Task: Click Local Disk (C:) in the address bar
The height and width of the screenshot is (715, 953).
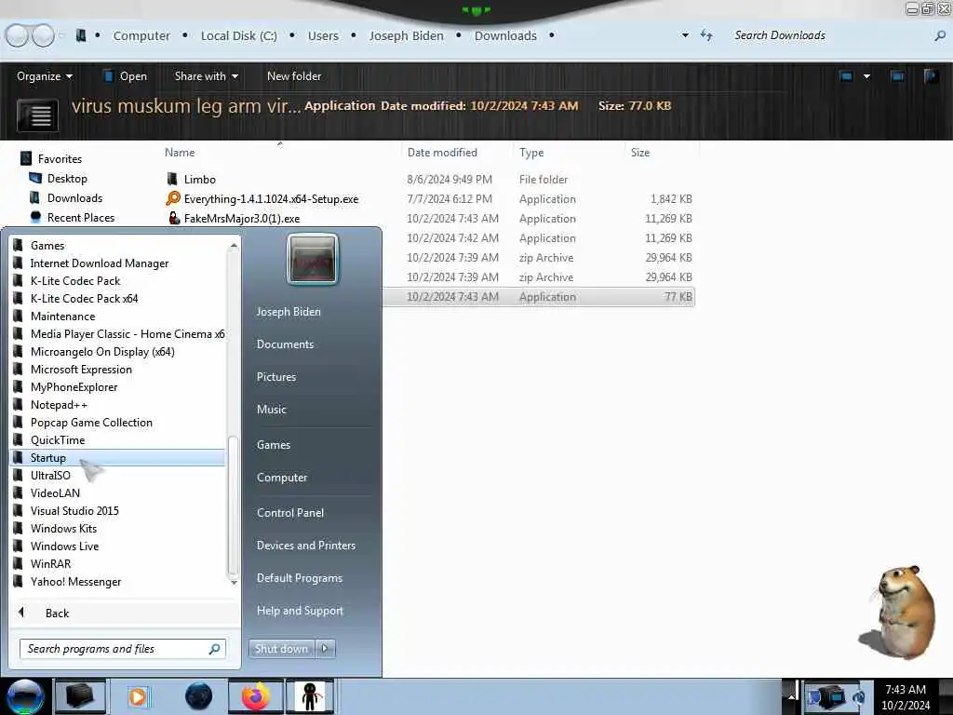Action: [x=239, y=36]
